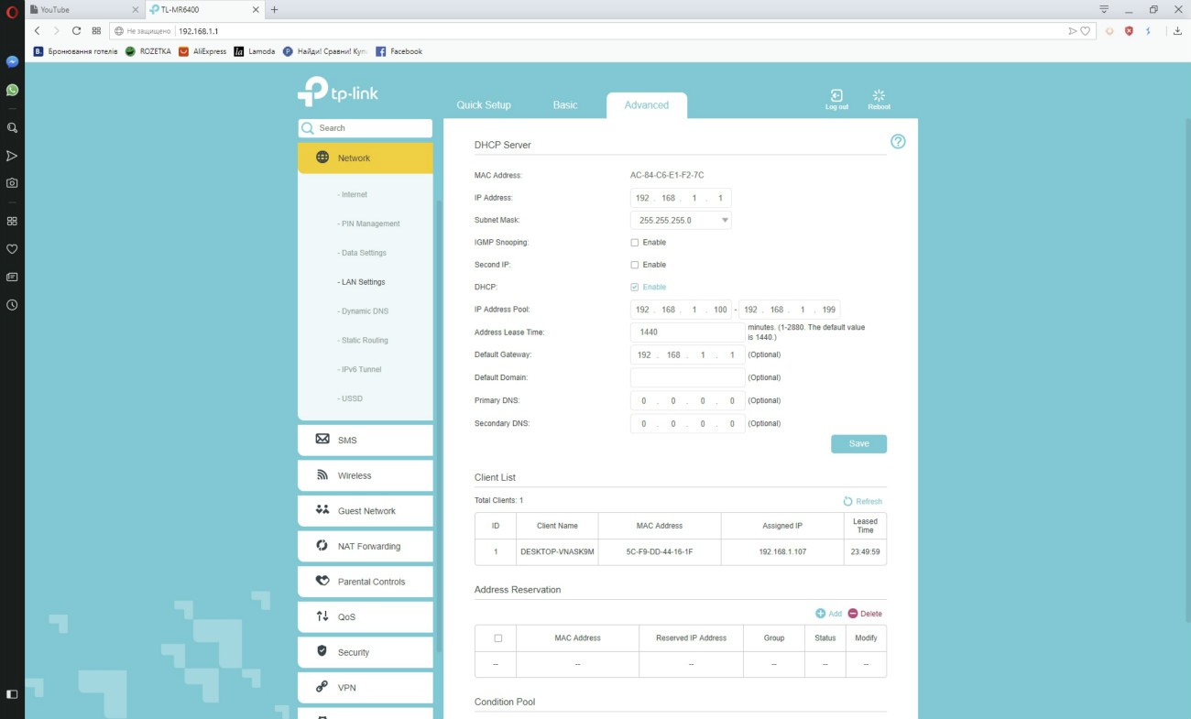1191x719 pixels.
Task: Enable IGMP Snooping checkbox
Action: (x=635, y=243)
